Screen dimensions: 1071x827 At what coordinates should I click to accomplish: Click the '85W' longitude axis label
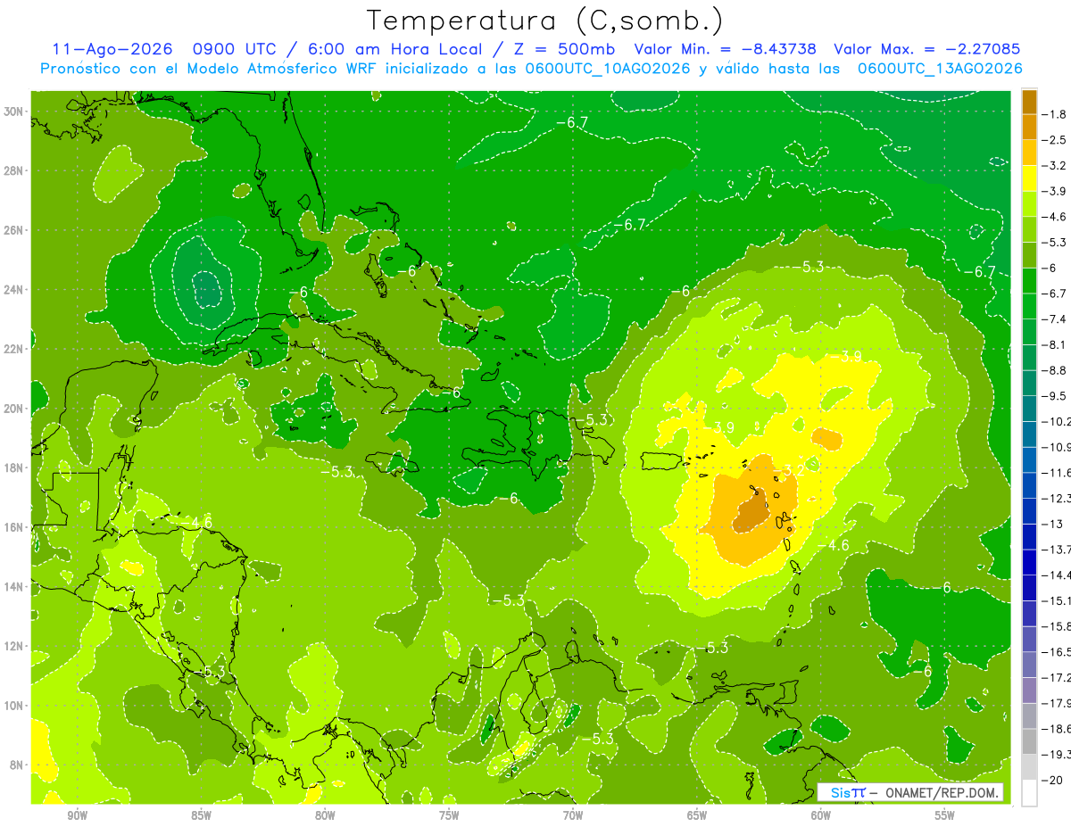tap(201, 815)
